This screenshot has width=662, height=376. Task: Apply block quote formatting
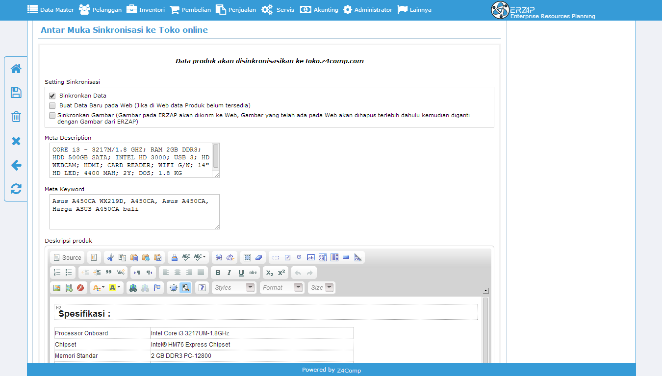pyautogui.click(x=109, y=273)
